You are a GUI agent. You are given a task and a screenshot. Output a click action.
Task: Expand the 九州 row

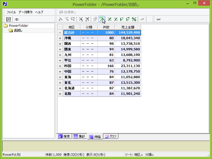point(60,55)
